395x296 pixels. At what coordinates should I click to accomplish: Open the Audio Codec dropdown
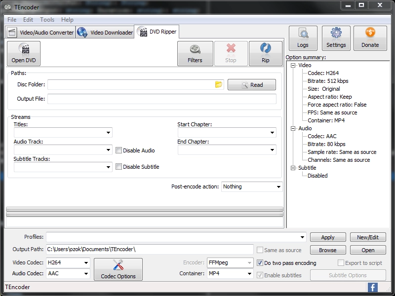(68, 273)
